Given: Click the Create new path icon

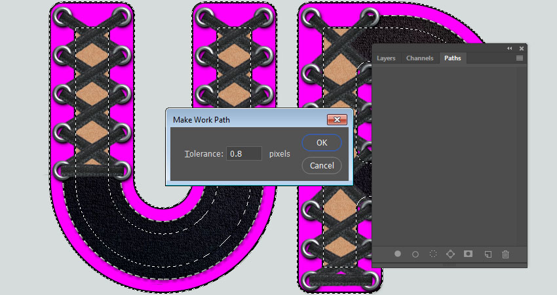Looking at the screenshot, I should (488, 254).
